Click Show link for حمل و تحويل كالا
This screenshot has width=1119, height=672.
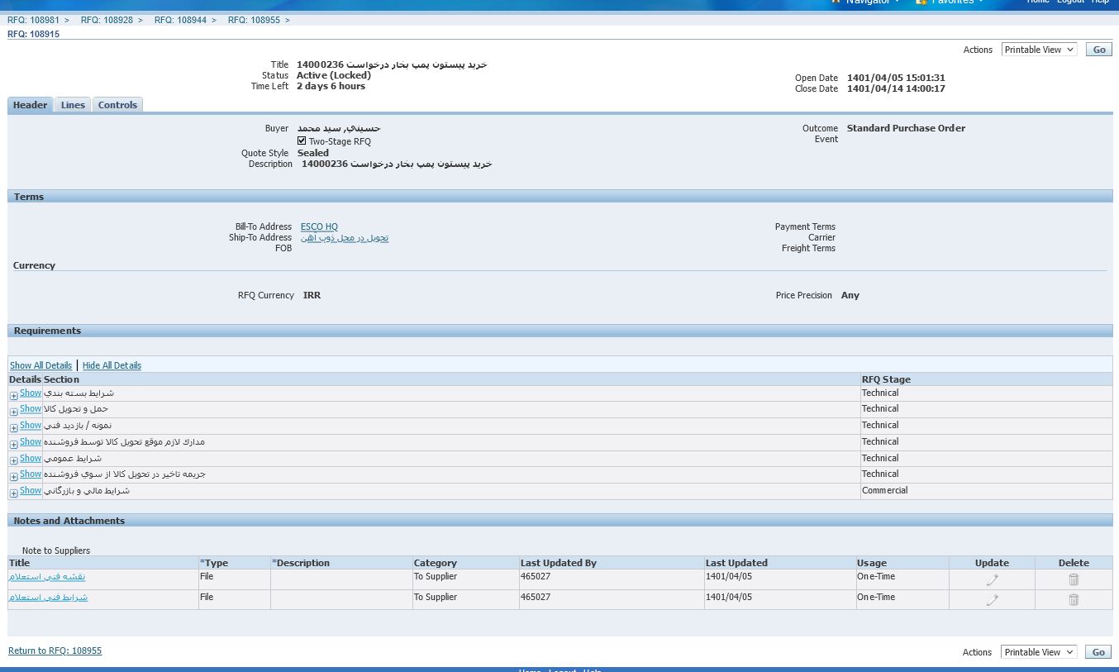31,408
